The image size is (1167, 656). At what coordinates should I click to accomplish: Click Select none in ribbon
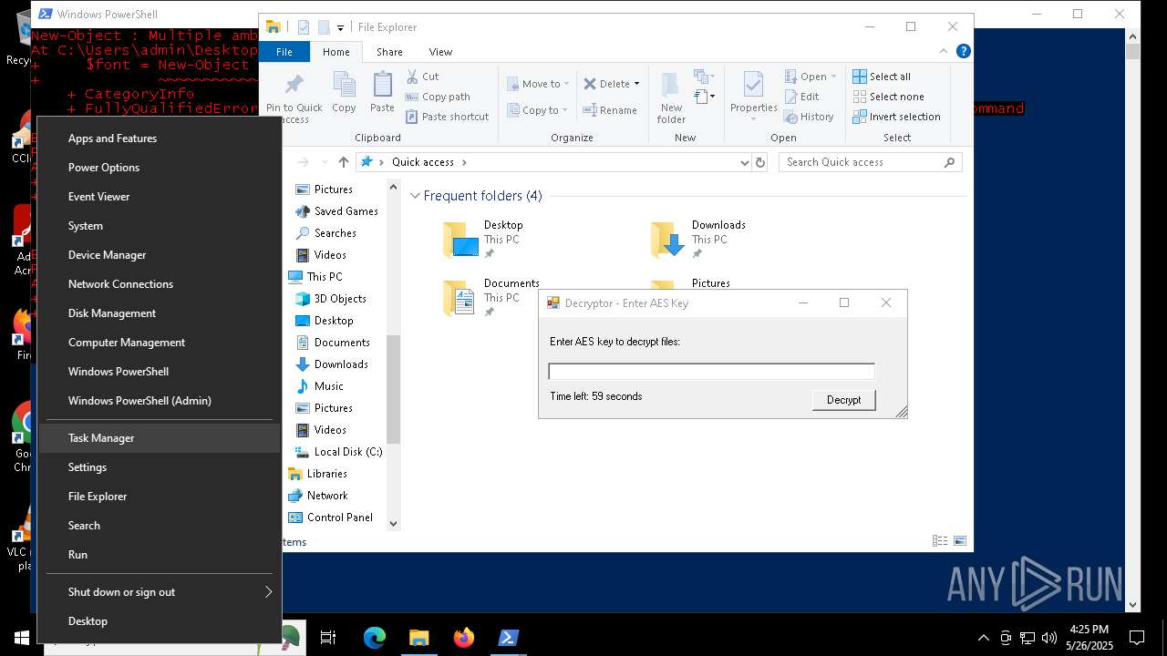(x=888, y=97)
